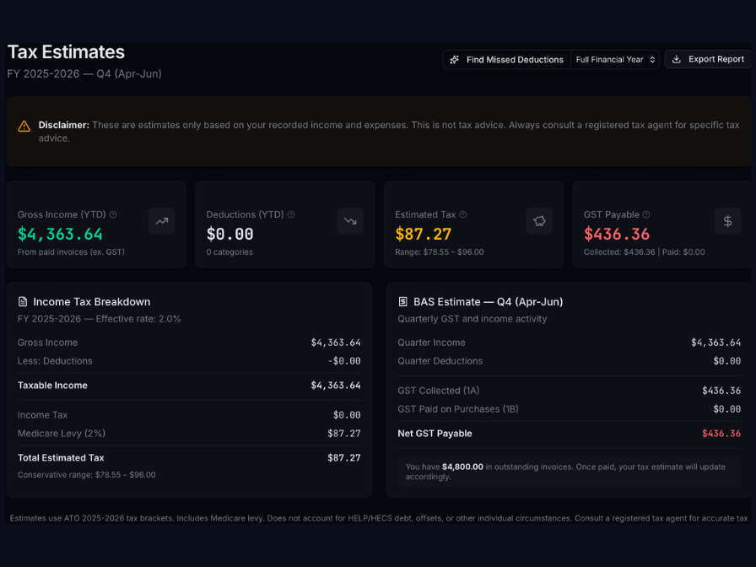Click the help icon next to Estimated Tax
The width and height of the screenshot is (756, 567).
click(463, 214)
